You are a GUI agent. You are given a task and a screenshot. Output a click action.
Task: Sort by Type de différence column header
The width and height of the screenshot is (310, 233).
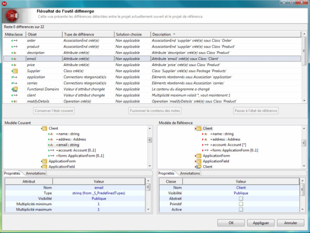[x=88, y=34]
